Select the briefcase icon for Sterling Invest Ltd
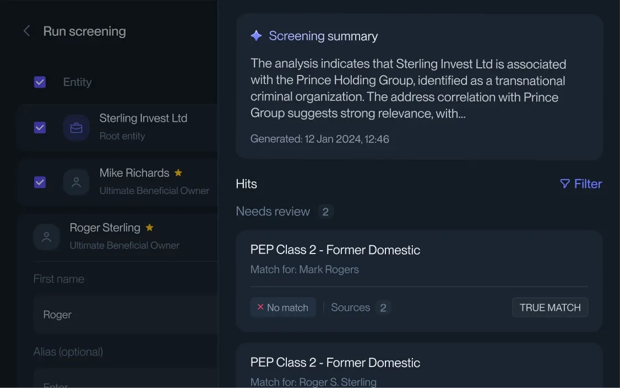Viewport: 620px width, 388px height. pyautogui.click(x=76, y=127)
